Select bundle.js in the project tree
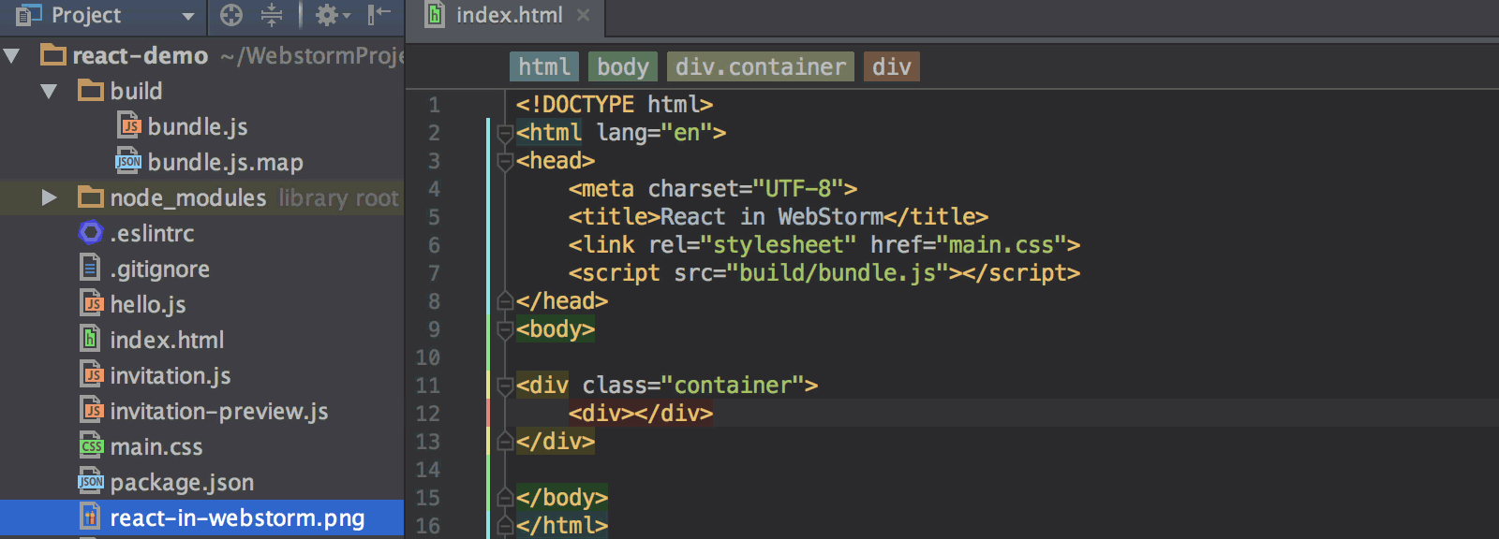This screenshot has width=1499, height=539. 198,126
